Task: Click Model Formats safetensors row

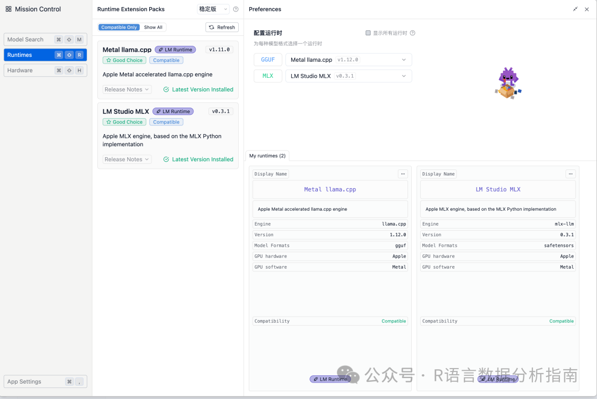Action: [498, 246]
